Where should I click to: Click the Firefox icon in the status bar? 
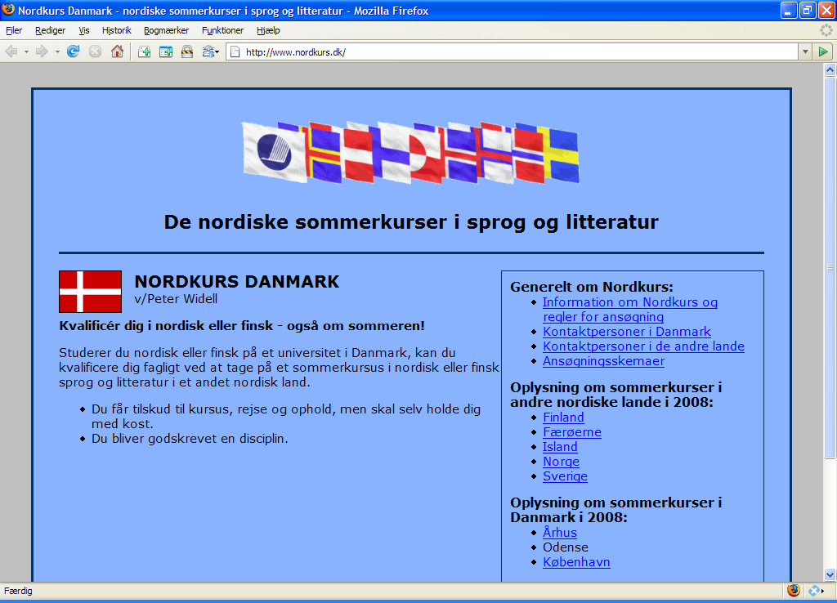click(794, 590)
